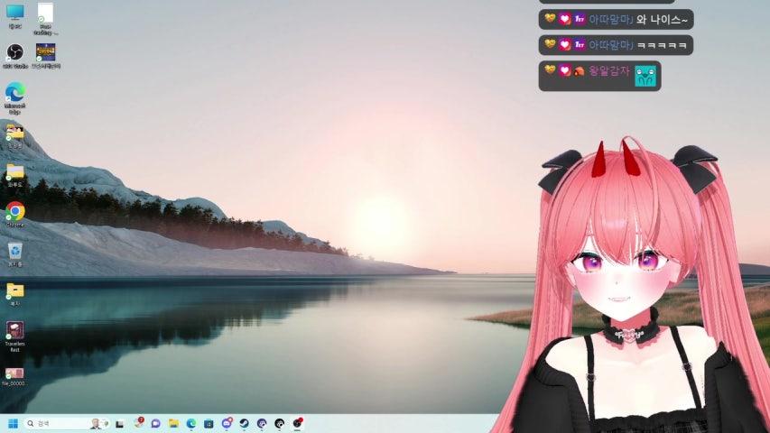Open the This PC desktop icon
Screen dimensions: 770x433
tap(14, 16)
